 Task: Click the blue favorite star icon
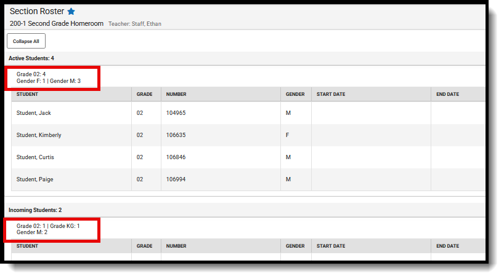[71, 12]
